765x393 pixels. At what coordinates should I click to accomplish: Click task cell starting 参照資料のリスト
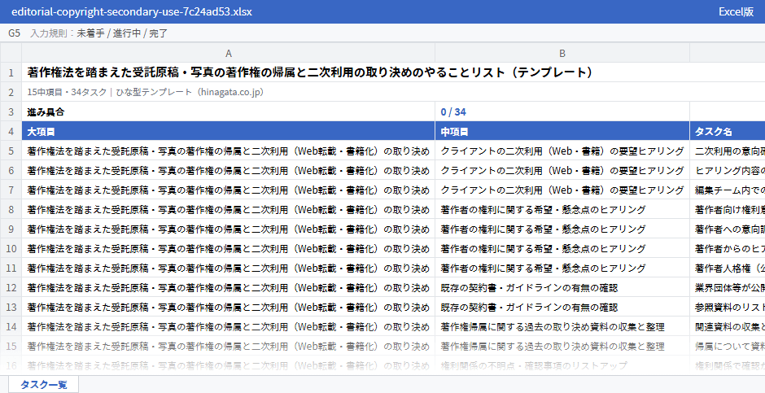tap(728, 308)
